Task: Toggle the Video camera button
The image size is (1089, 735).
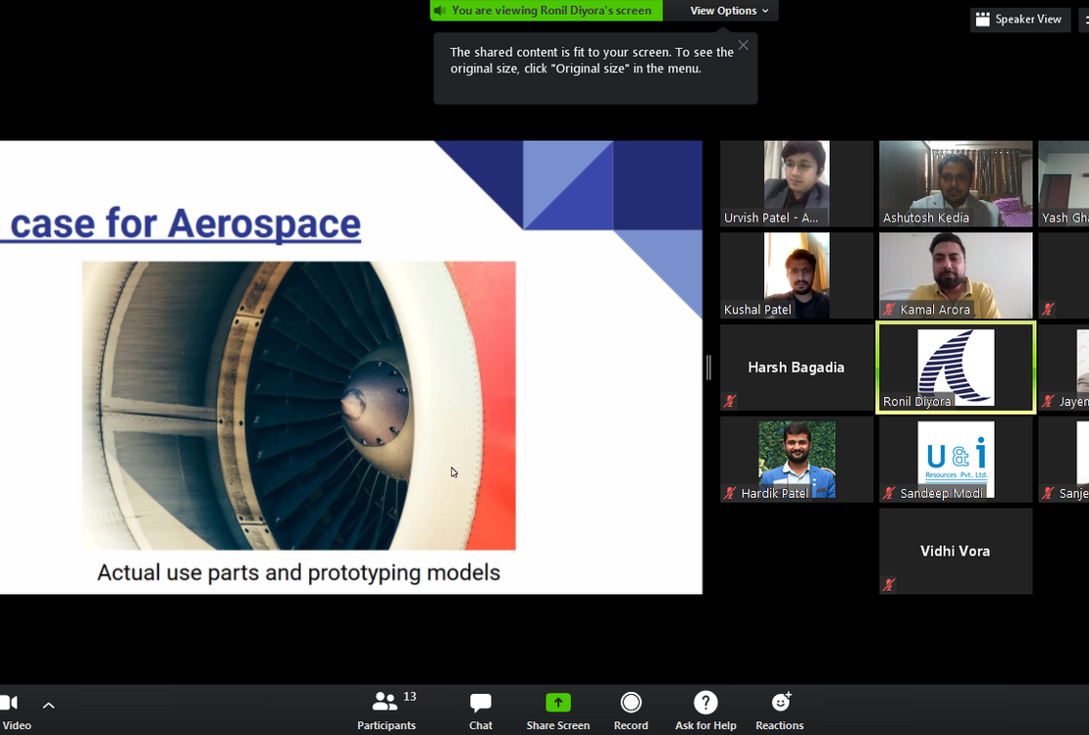Action: 10,704
